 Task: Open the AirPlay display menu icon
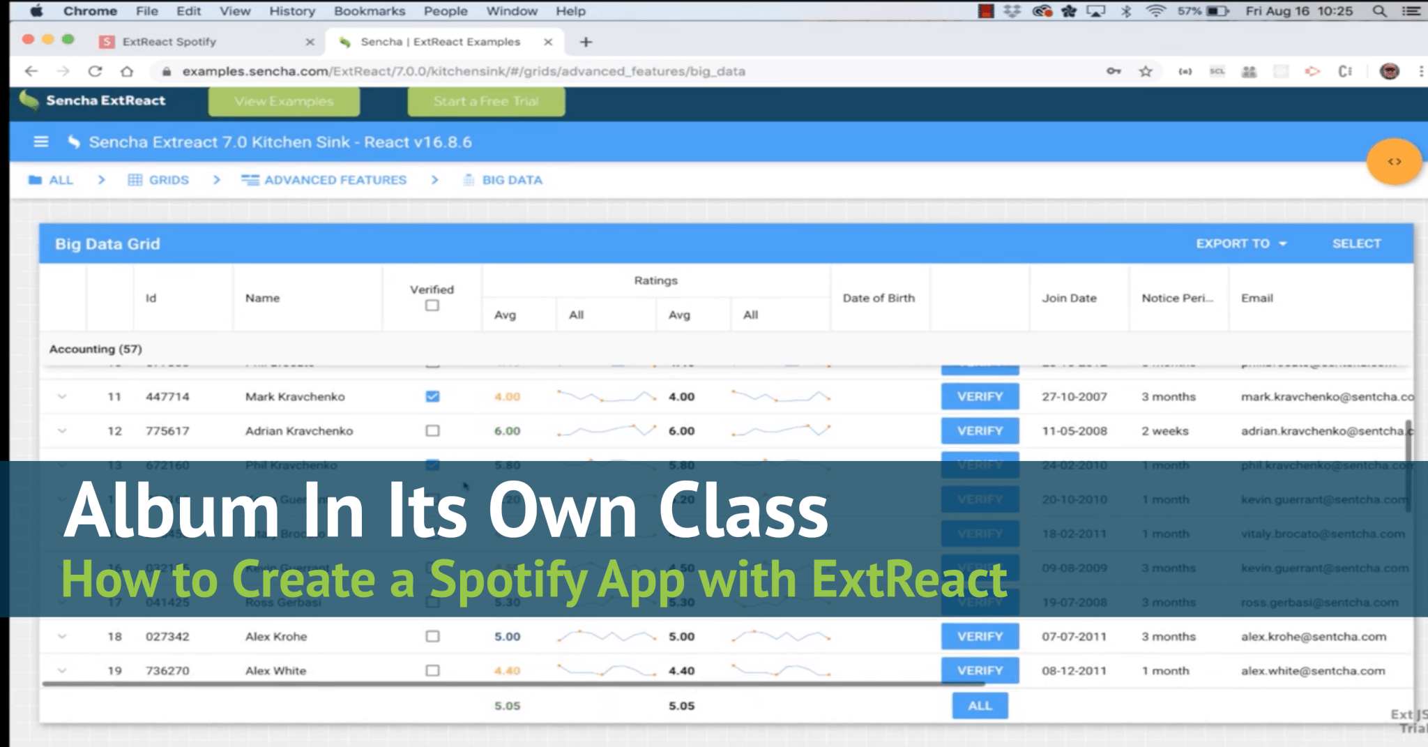click(x=1096, y=11)
